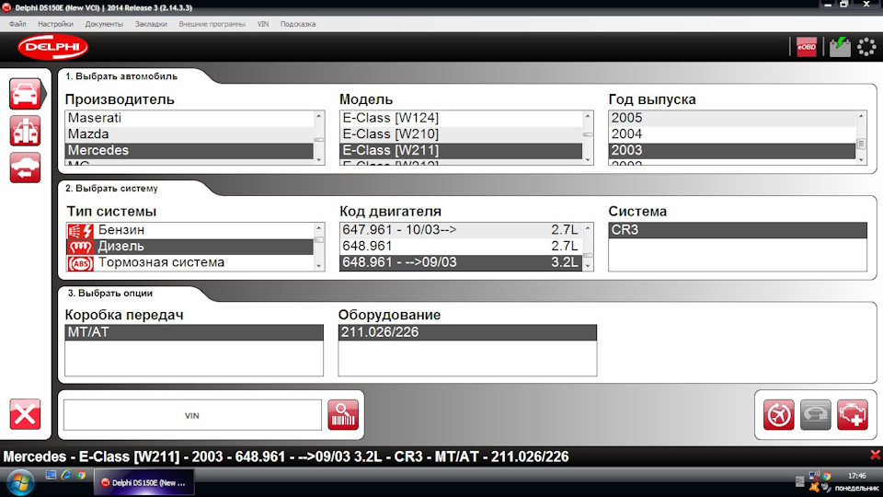Image resolution: width=883 pixels, height=497 pixels.
Task: Click the year list scrollbar thumb
Action: click(x=861, y=144)
